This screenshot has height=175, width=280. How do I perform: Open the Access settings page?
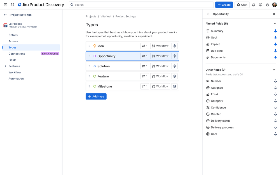[13, 41]
